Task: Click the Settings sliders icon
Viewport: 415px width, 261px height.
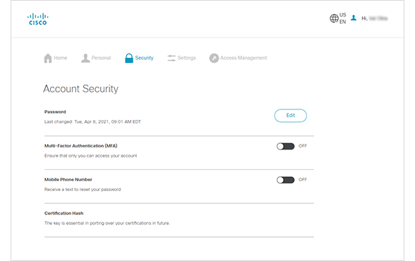Action: tap(172, 58)
